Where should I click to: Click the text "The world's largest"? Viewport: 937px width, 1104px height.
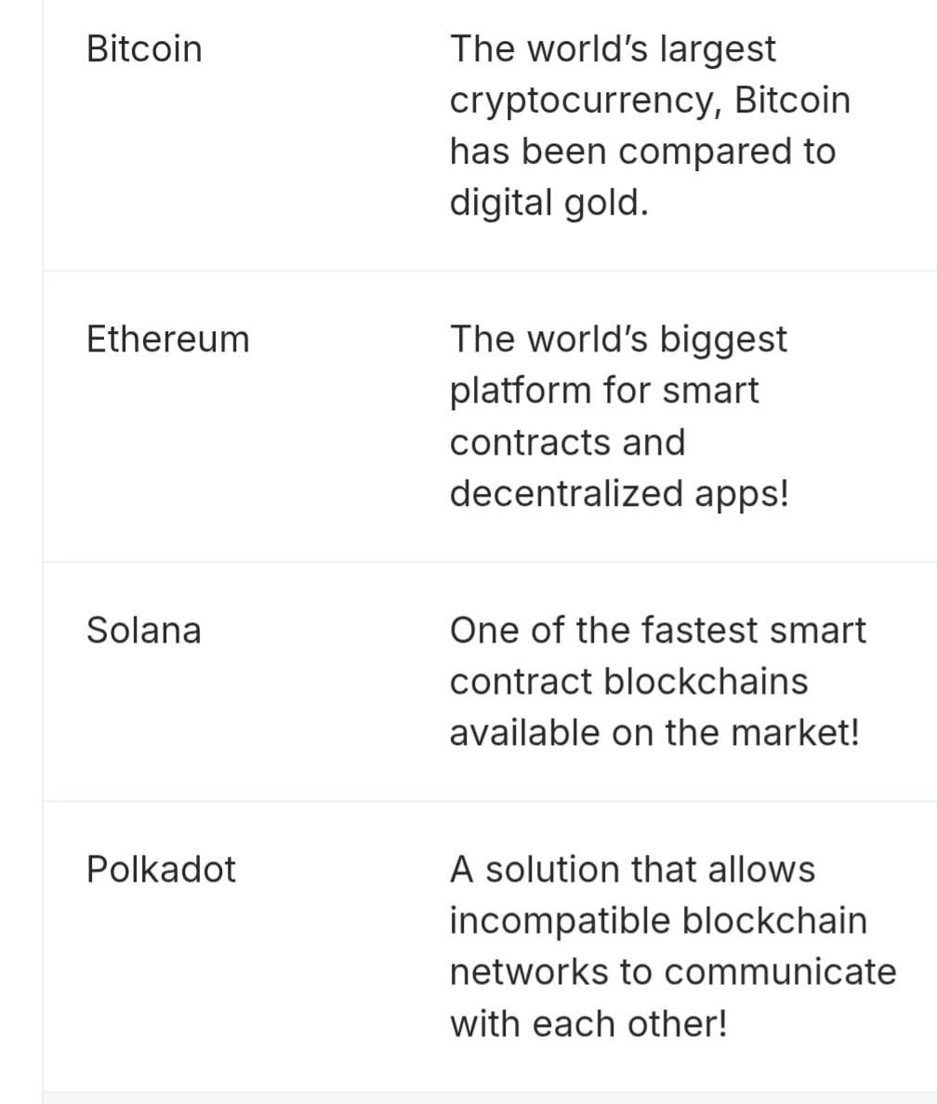click(613, 49)
